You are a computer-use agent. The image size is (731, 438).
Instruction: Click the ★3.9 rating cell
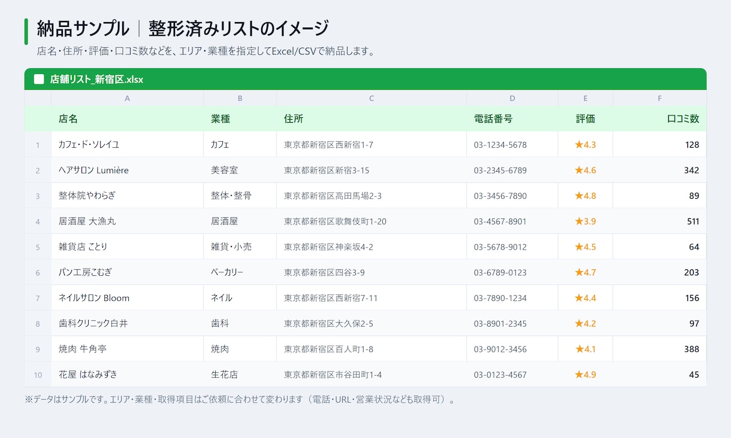click(x=585, y=221)
